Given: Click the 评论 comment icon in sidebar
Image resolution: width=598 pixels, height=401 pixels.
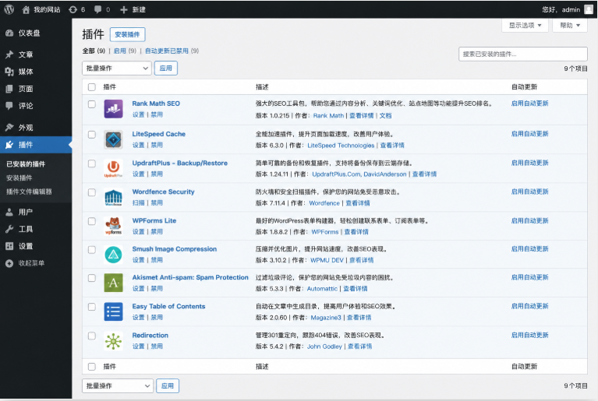Looking at the screenshot, I should click(9, 106).
